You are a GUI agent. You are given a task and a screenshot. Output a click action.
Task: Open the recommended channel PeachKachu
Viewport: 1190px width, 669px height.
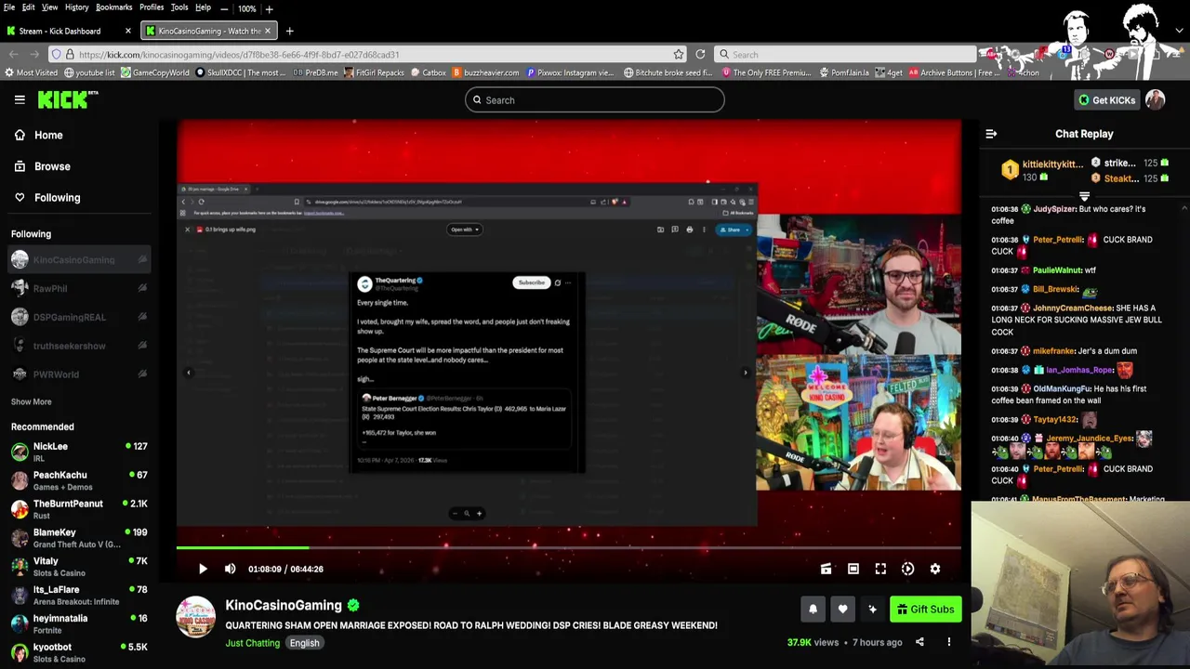(79, 480)
